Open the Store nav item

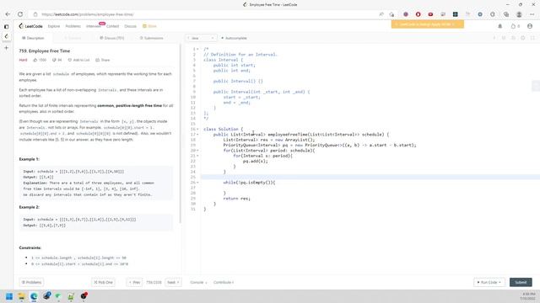pyautogui.click(x=149, y=26)
